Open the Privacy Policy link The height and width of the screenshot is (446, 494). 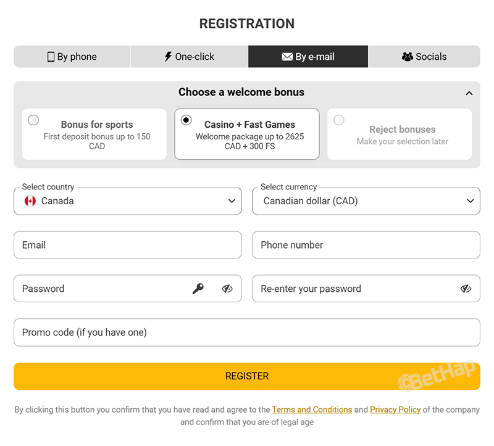point(395,409)
